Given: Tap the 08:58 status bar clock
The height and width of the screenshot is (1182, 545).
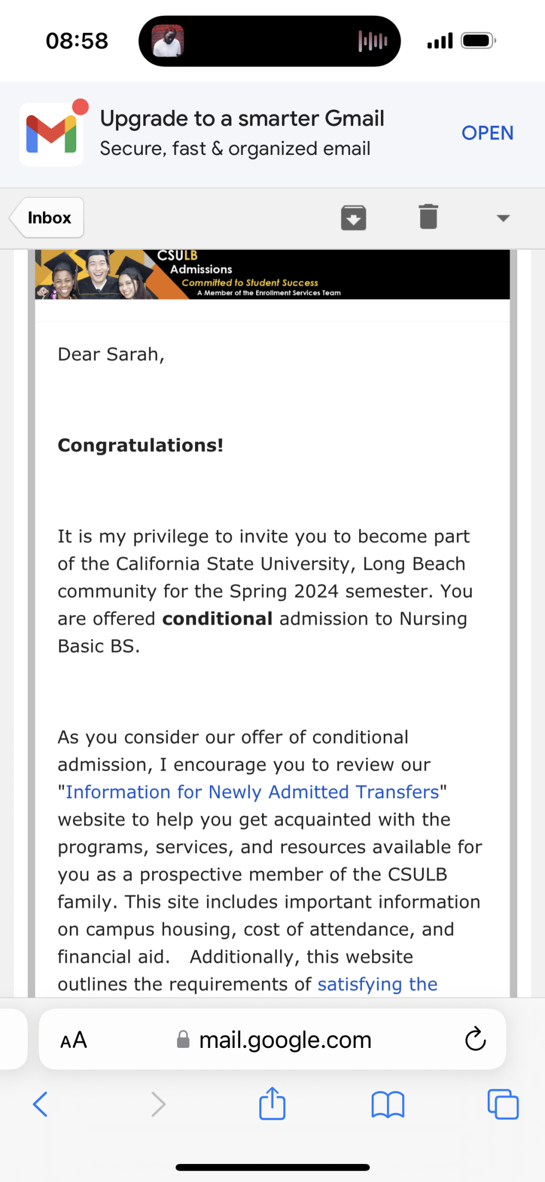Looking at the screenshot, I should 77,41.
